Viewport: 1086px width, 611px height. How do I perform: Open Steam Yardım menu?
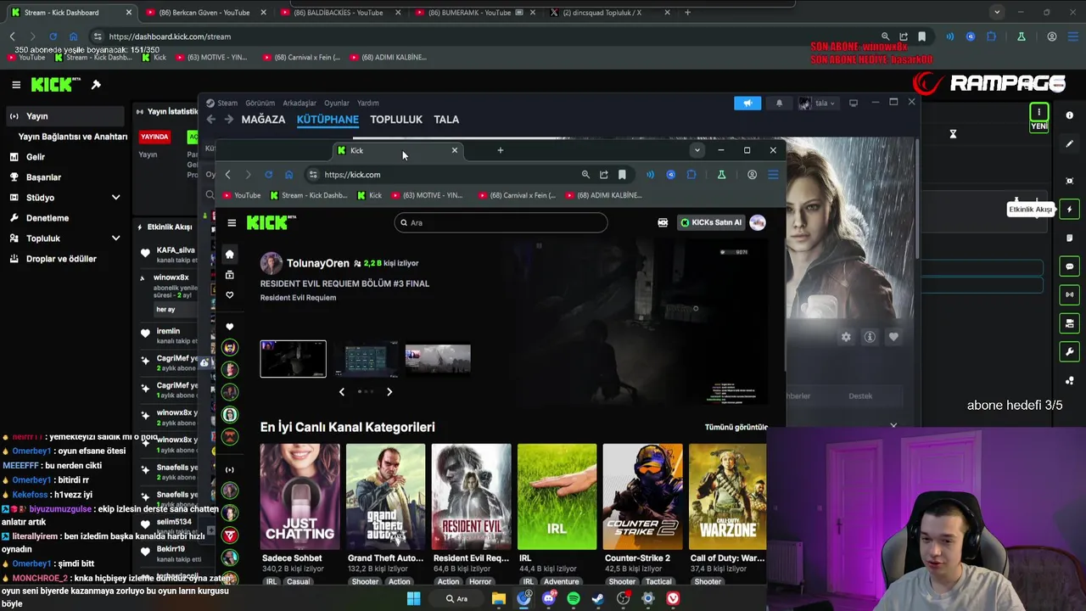[367, 103]
